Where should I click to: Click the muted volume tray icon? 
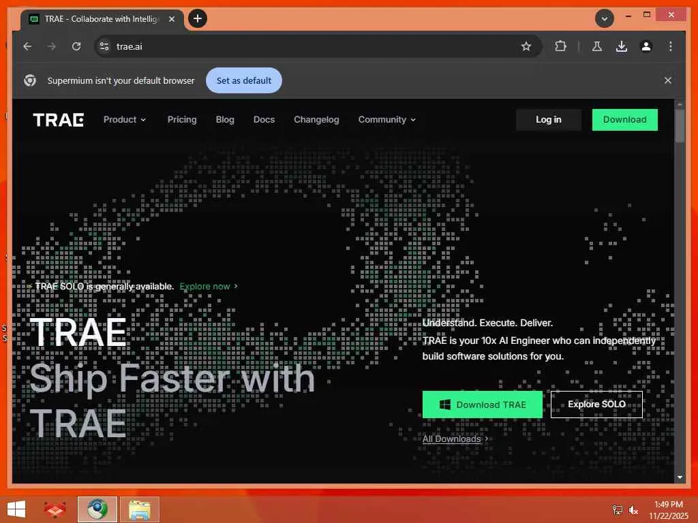(633, 510)
